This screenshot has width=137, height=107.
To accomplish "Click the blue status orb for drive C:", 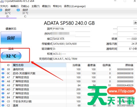I will click(x=18, y=10).
